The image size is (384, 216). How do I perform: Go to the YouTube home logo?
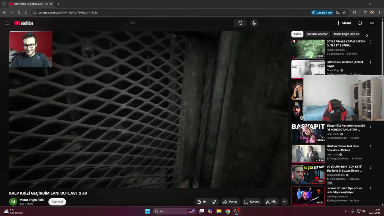point(24,23)
